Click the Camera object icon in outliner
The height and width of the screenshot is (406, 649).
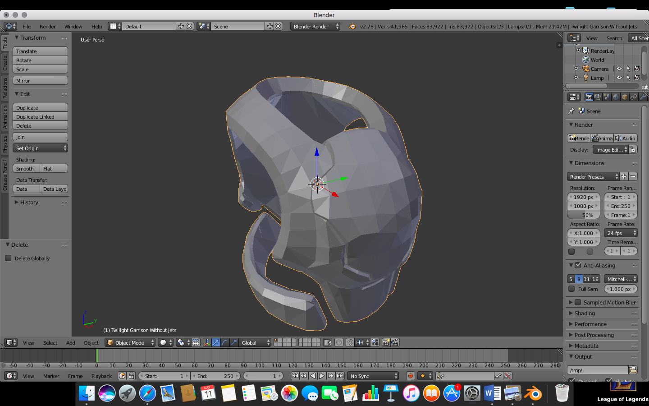[x=586, y=69]
